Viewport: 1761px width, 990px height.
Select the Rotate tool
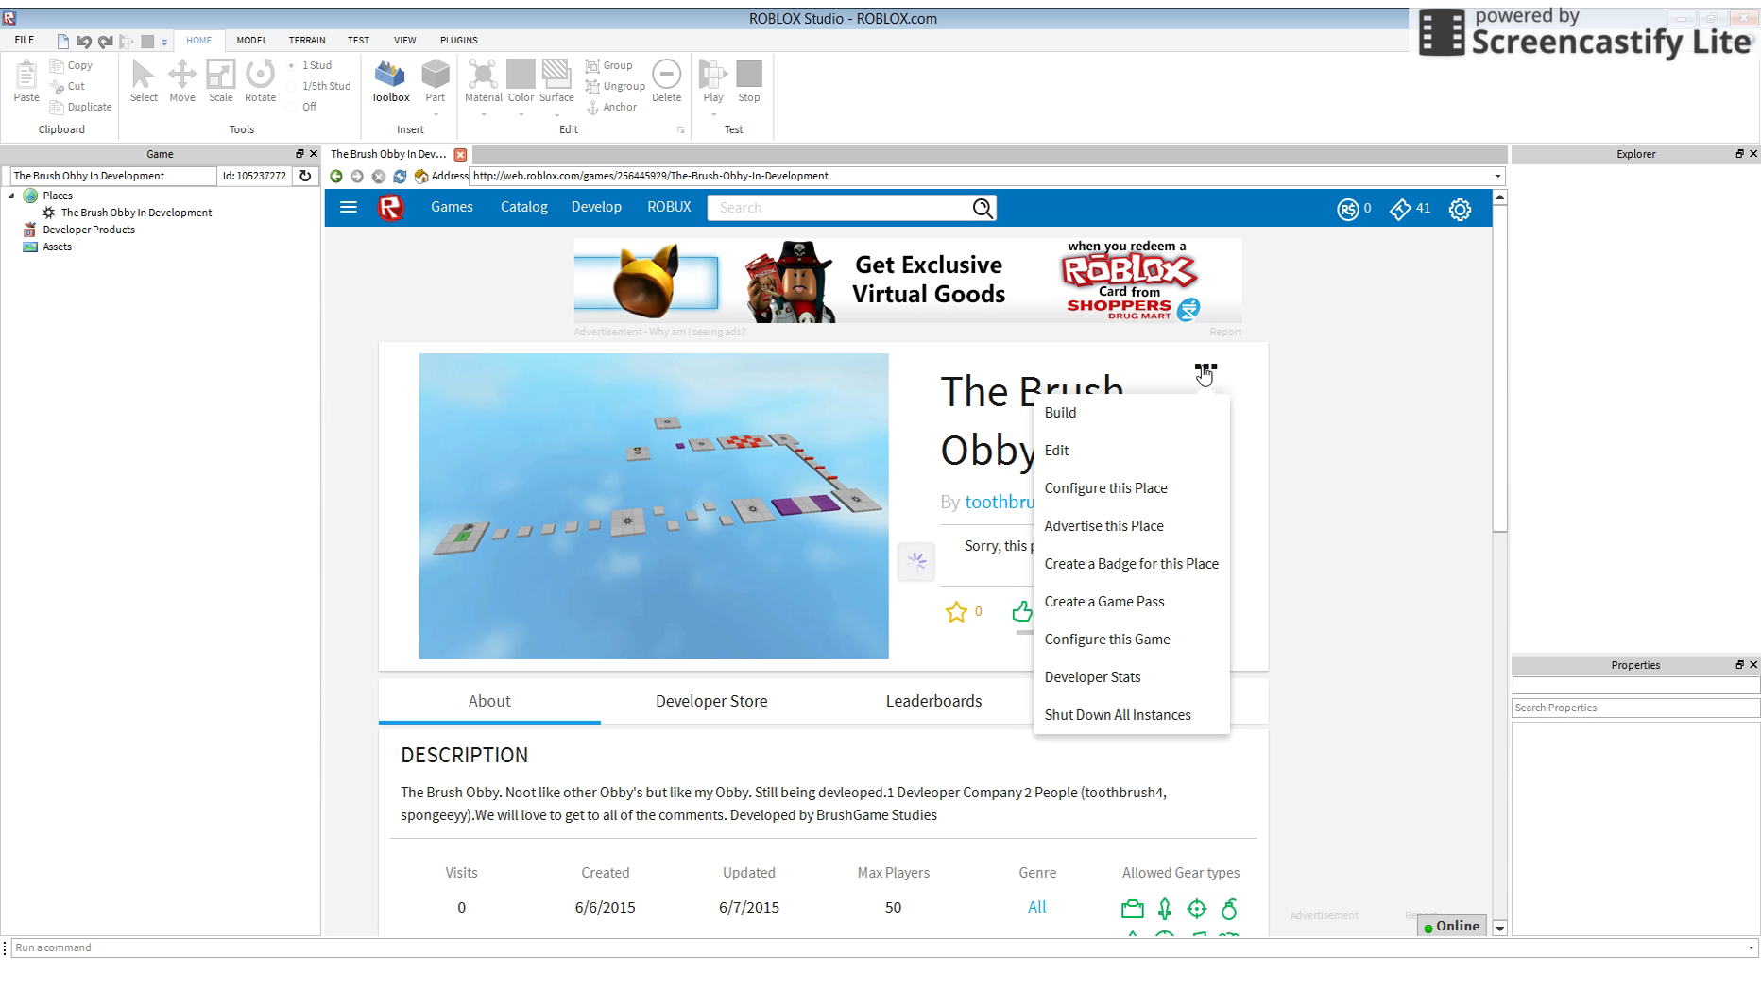[x=260, y=81]
